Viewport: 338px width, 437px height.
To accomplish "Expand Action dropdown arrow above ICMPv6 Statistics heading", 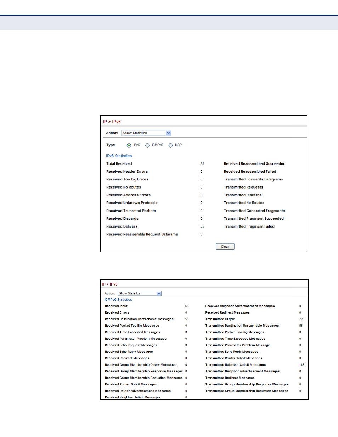I will (159, 293).
